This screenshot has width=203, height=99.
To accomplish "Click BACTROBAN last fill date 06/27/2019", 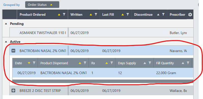I will coord(111,51).
